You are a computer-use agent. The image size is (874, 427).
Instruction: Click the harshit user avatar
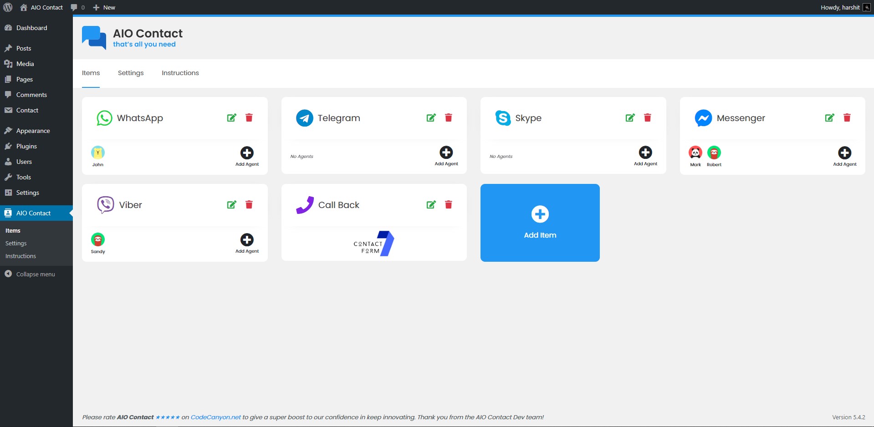pyautogui.click(x=867, y=7)
